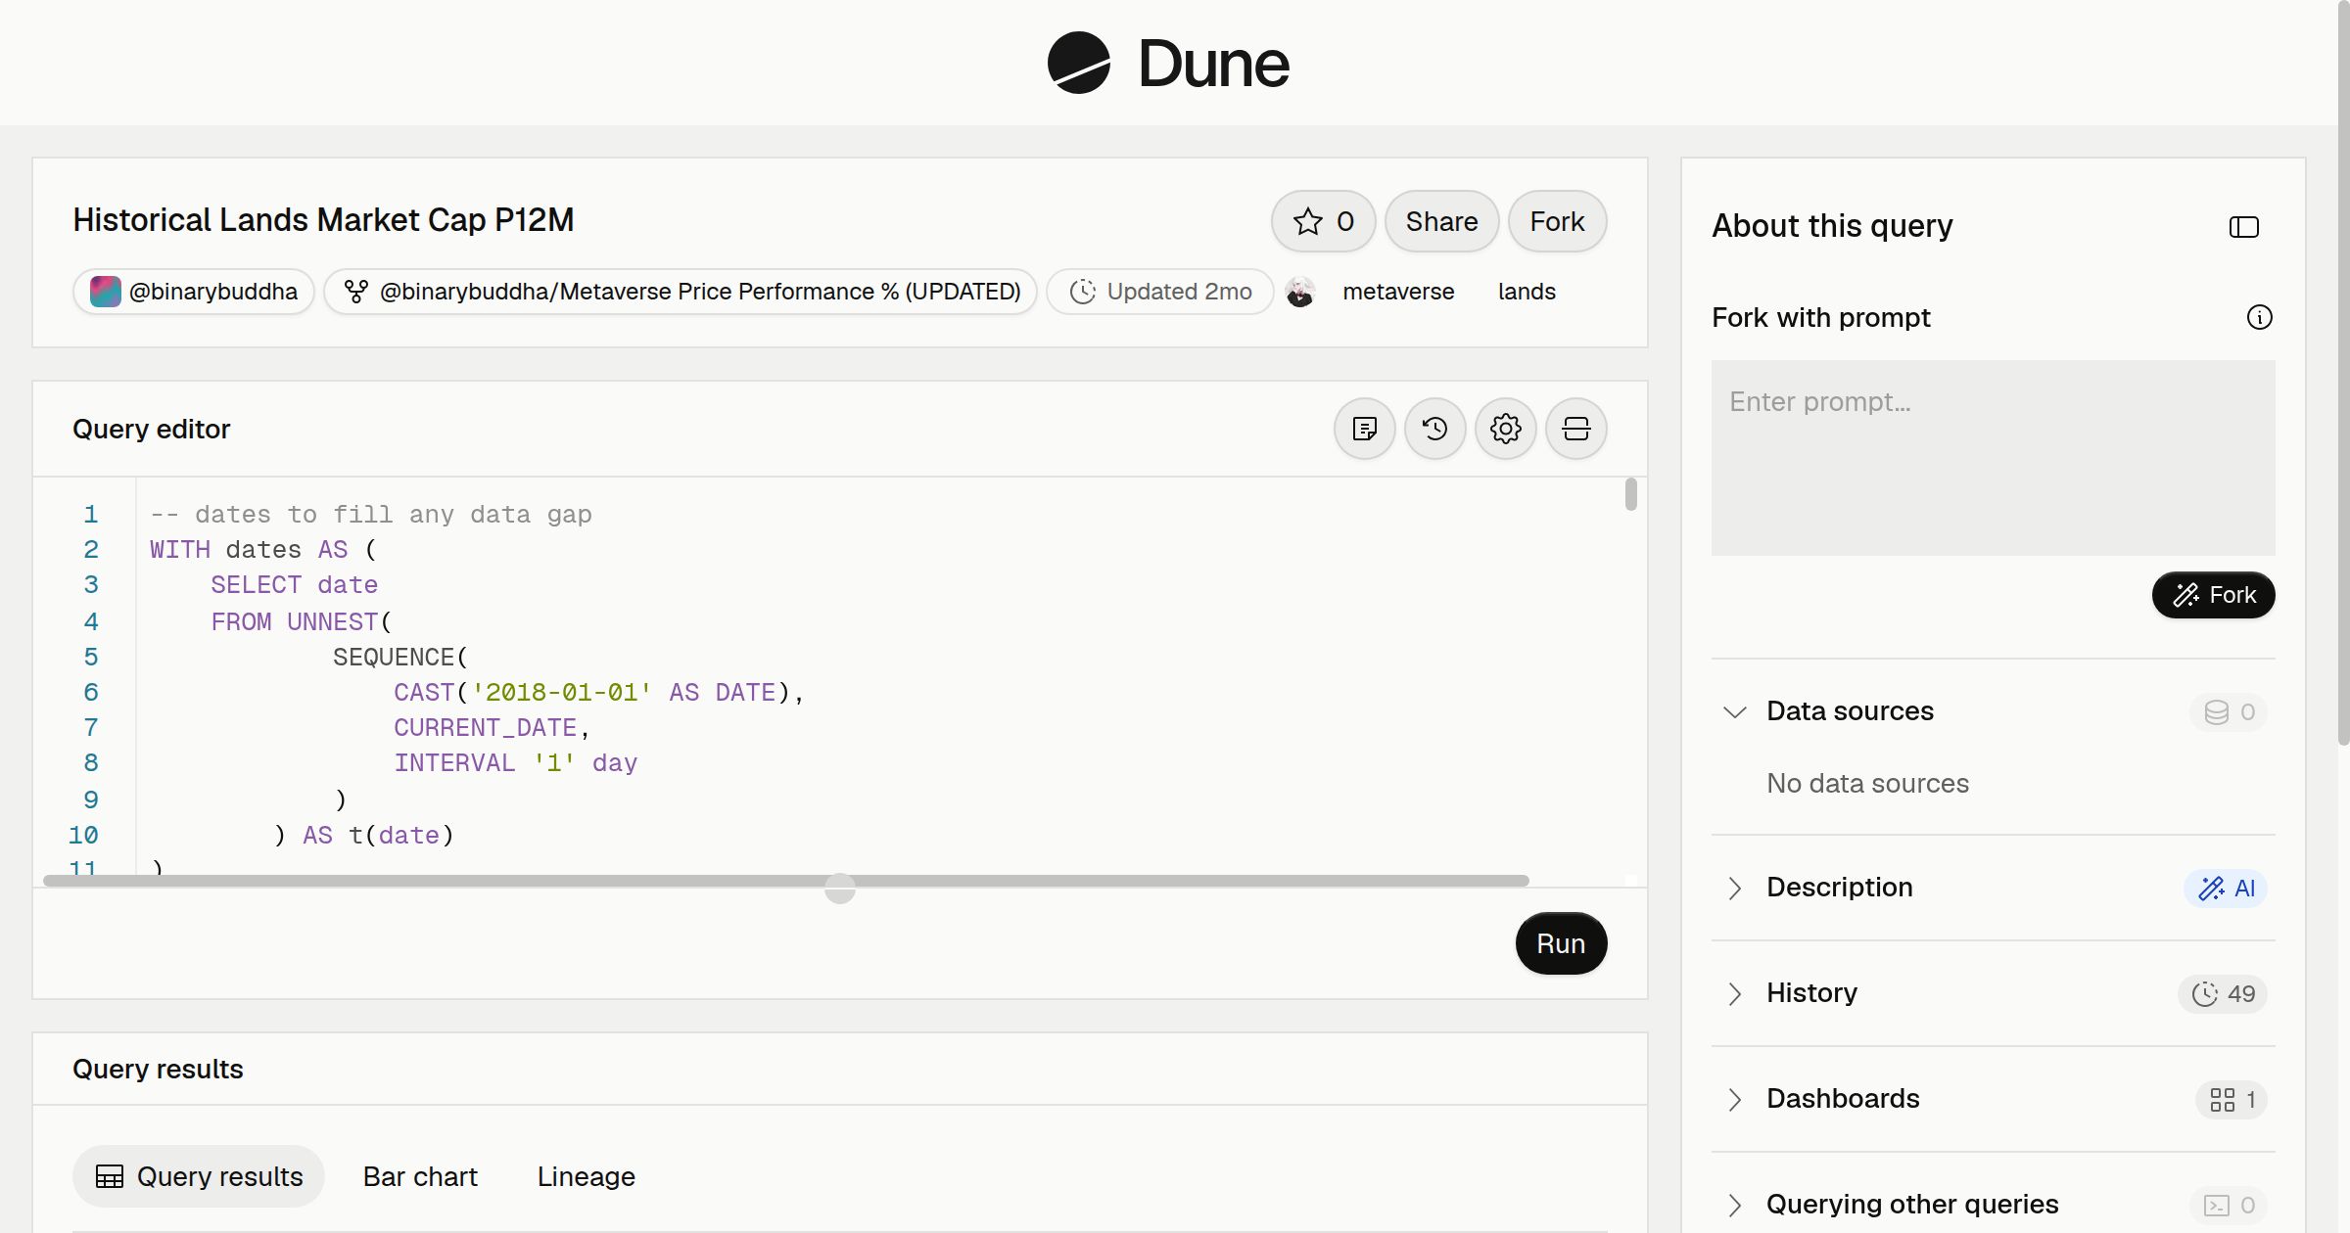2350x1233 pixels.
Task: Click the Fork with prompt info icon
Action: pos(2260,317)
